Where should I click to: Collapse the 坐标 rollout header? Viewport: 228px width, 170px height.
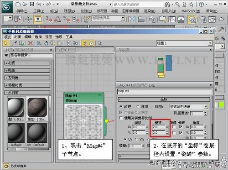(x=164, y=100)
